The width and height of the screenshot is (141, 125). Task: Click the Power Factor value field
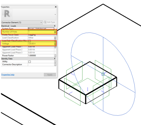(x=41, y=56)
